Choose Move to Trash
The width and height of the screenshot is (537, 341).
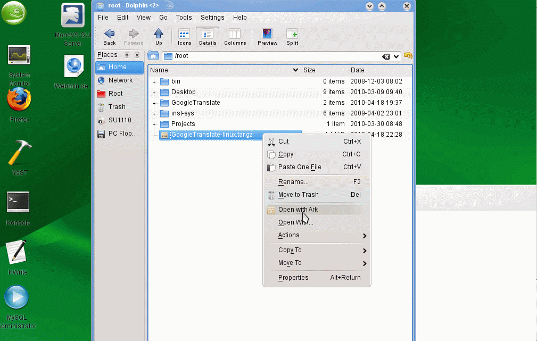317,195
